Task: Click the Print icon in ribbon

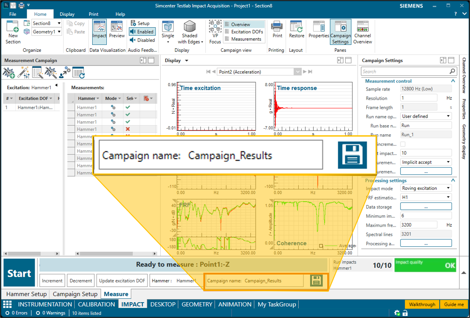Action: [277, 30]
